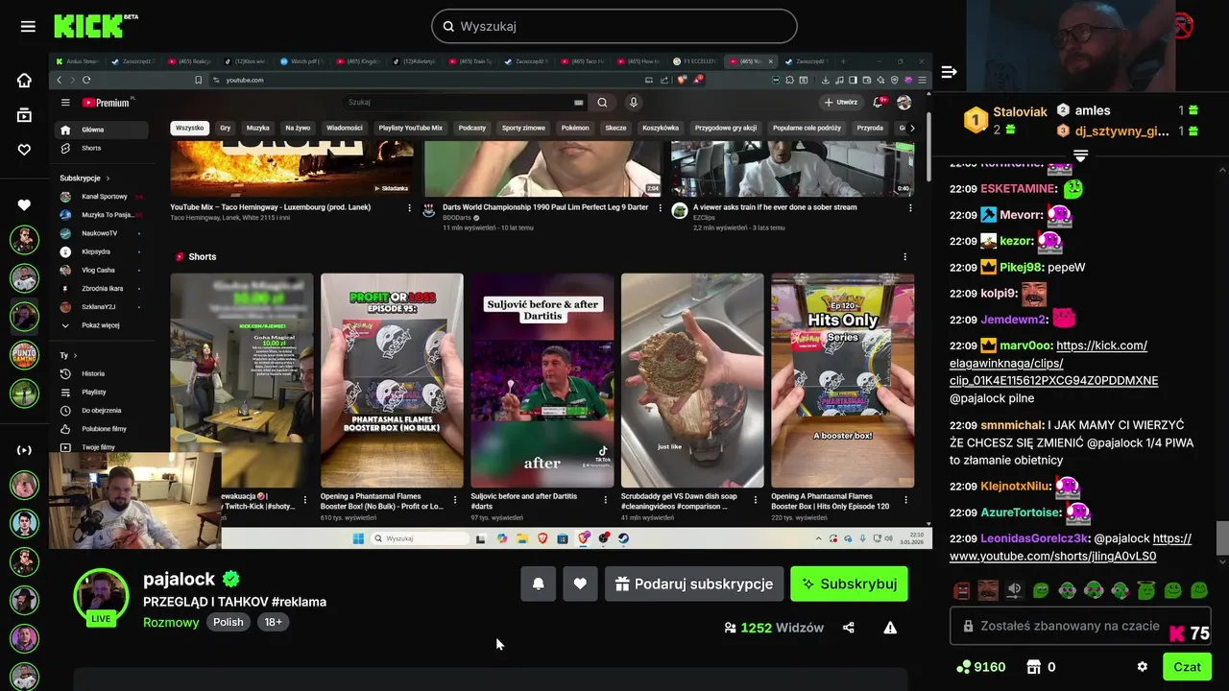
Task: Click the '1252 Widzów' viewer count
Action: 774,628
